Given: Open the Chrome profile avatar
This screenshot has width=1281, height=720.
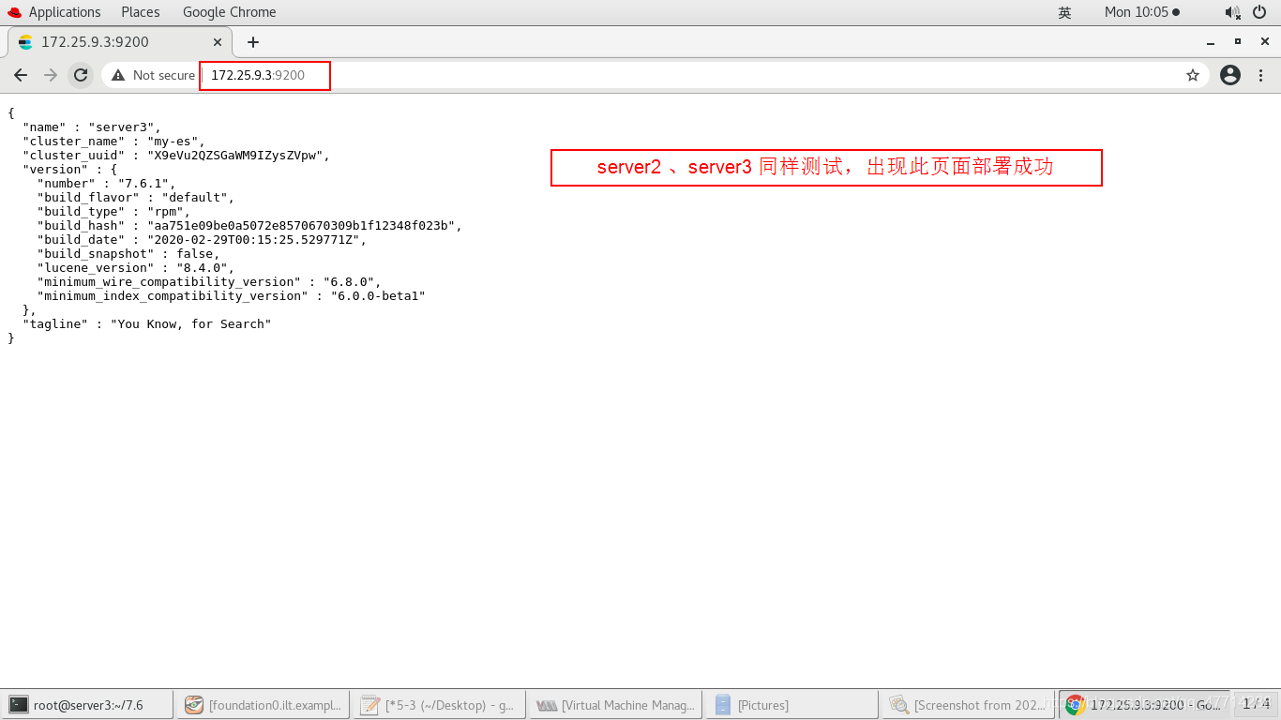Looking at the screenshot, I should coord(1230,75).
